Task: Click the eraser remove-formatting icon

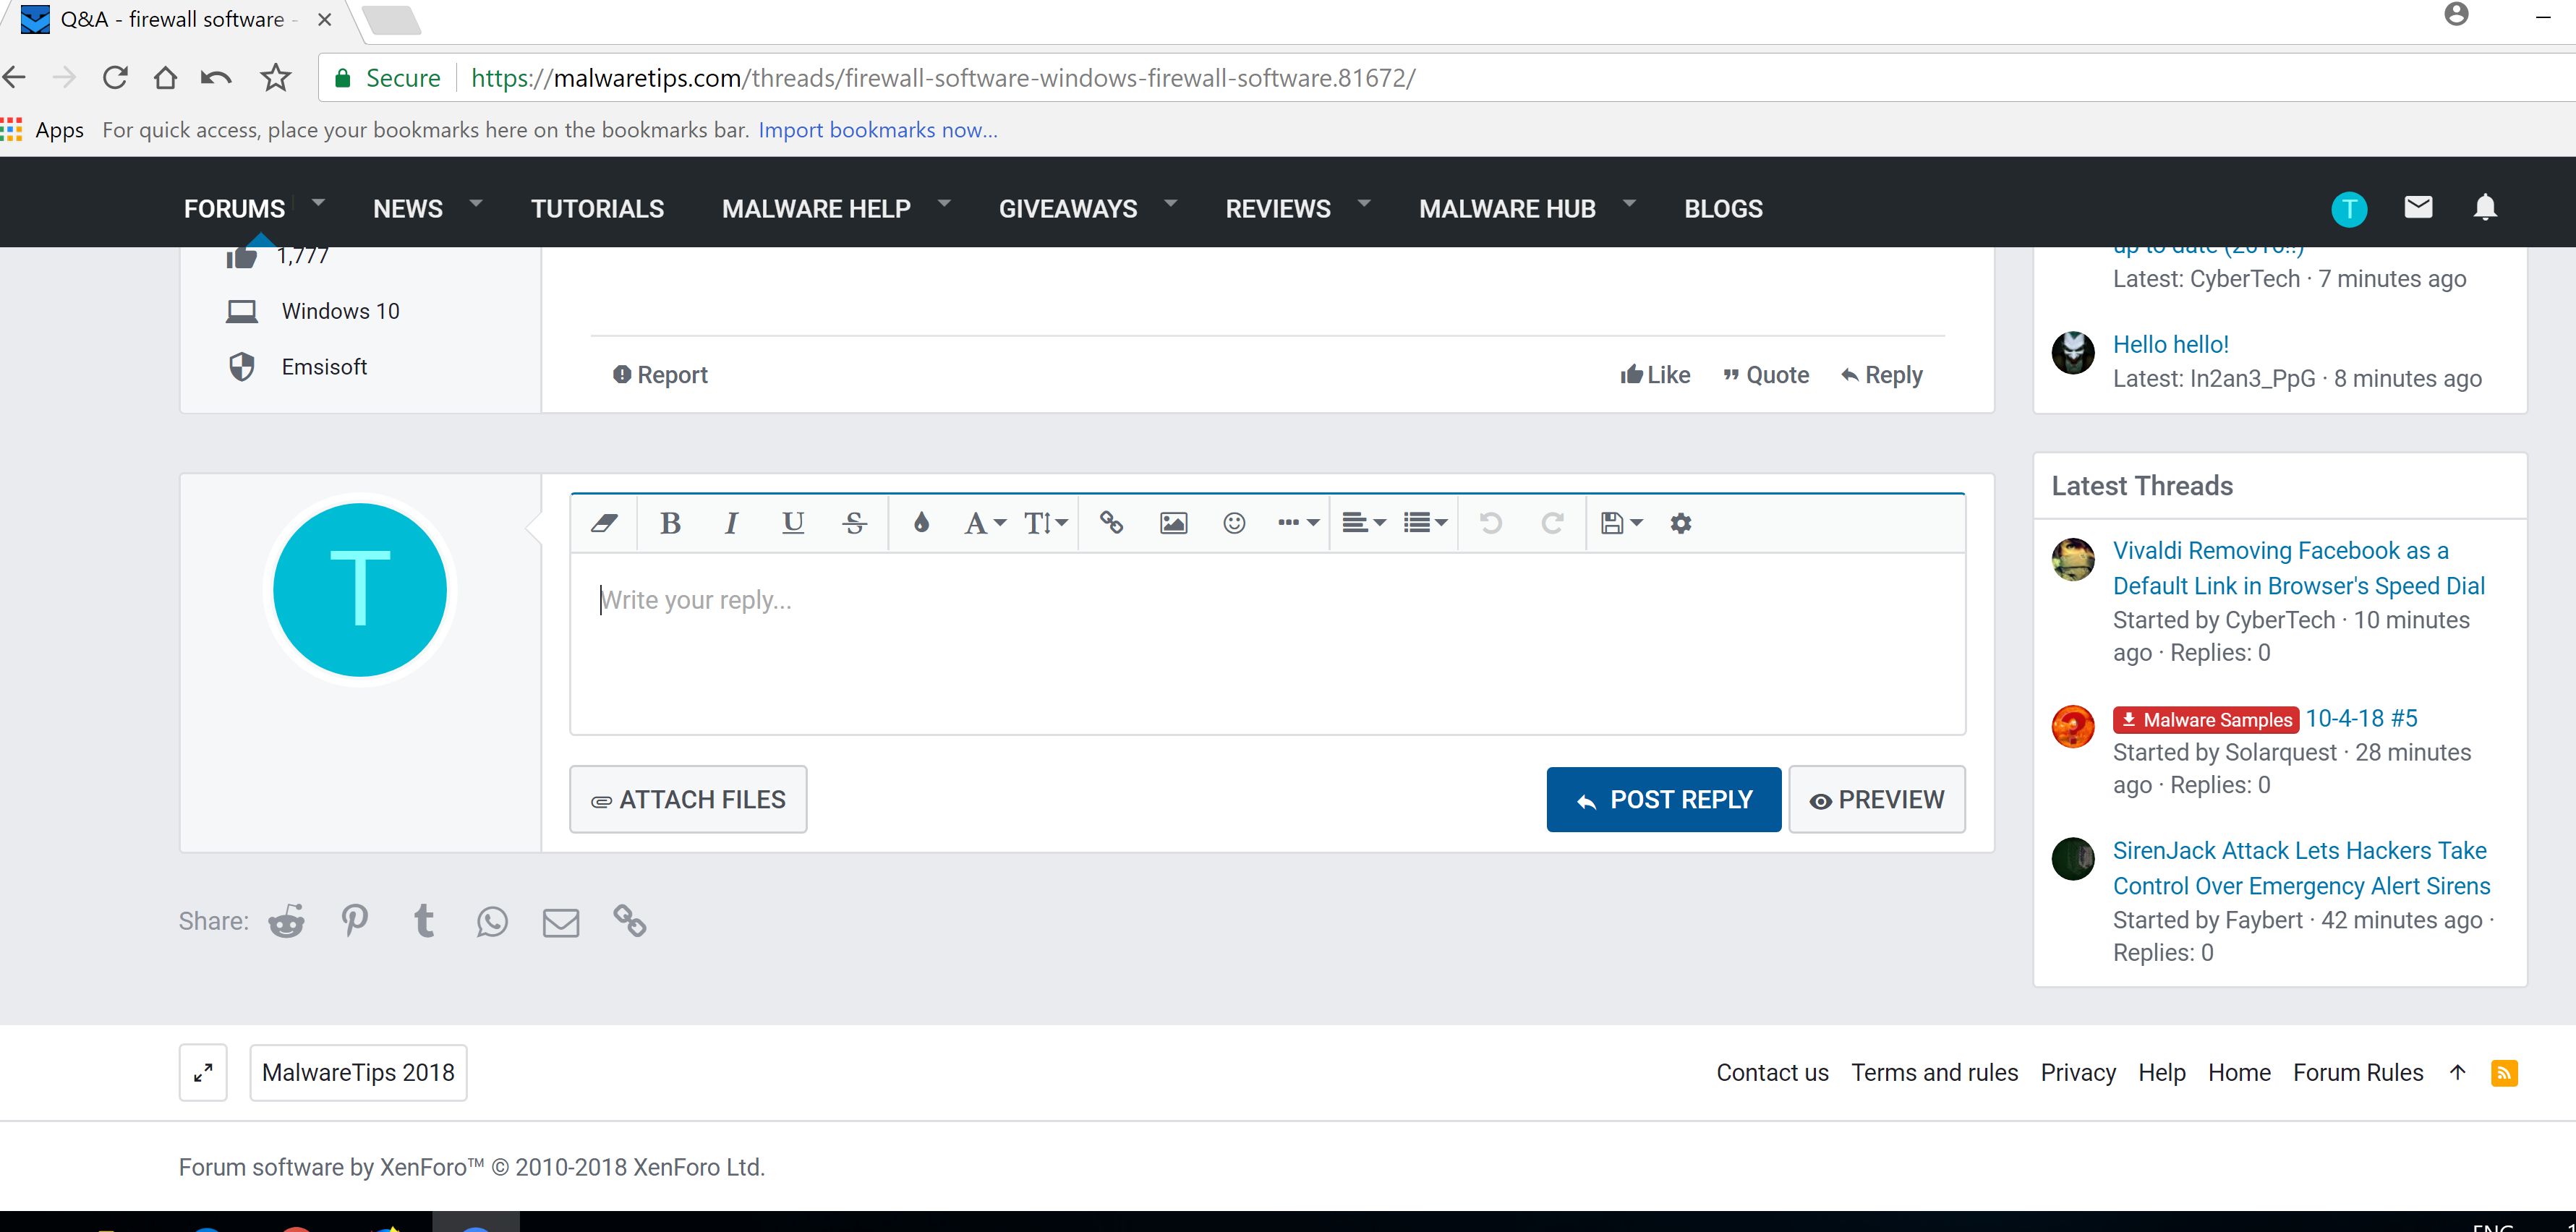Action: 604,523
